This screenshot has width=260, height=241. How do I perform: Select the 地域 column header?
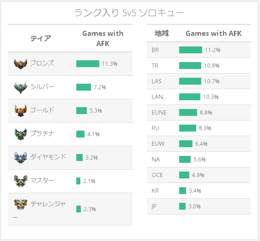pyautogui.click(x=162, y=34)
